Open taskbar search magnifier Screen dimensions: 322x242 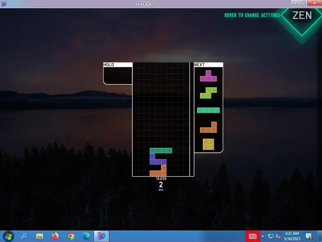point(24,236)
